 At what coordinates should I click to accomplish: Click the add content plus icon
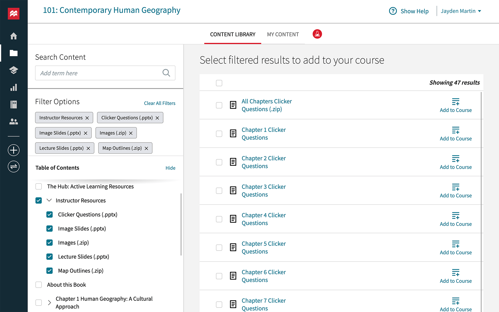pyautogui.click(x=14, y=150)
